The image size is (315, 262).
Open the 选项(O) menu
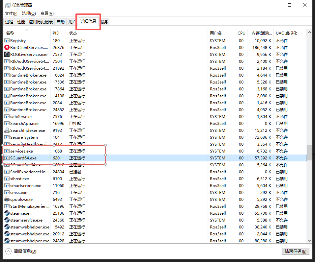[x=29, y=13]
